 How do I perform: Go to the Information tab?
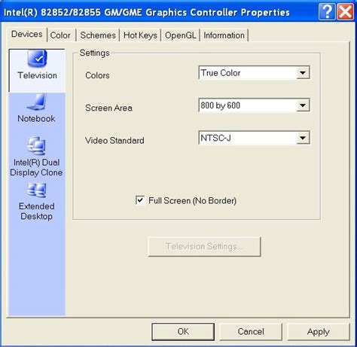point(224,35)
